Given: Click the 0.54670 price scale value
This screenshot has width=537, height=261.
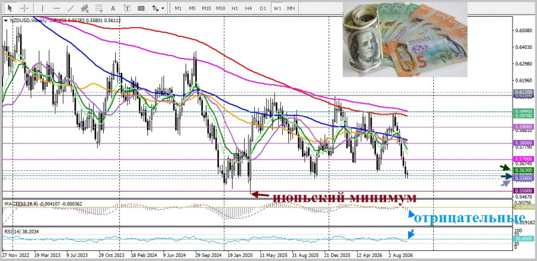Looking at the screenshot, I should click(524, 197).
